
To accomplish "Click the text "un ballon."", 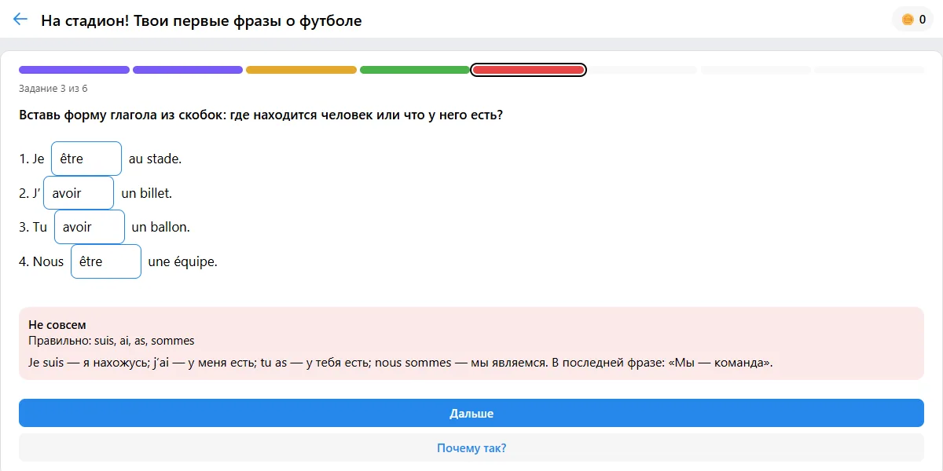I will coord(161,227).
